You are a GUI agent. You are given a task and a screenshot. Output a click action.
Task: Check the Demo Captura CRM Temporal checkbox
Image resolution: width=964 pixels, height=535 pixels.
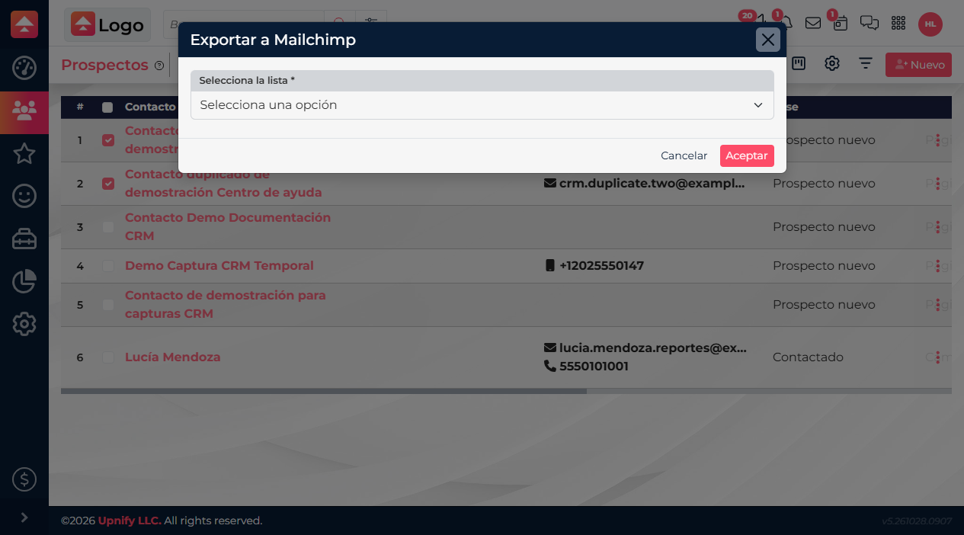pyautogui.click(x=108, y=266)
